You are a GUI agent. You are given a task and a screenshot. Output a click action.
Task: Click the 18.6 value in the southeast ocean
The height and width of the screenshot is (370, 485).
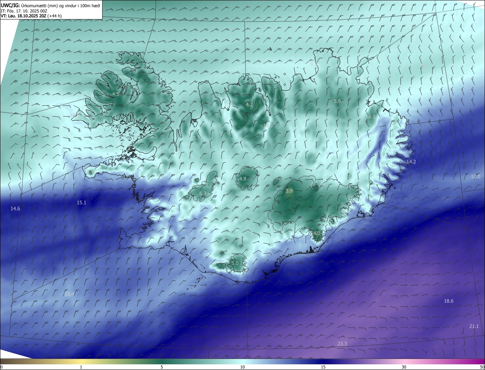pyautogui.click(x=449, y=301)
